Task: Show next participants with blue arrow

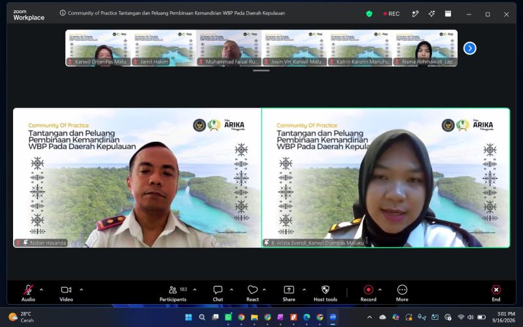Action: [x=469, y=48]
